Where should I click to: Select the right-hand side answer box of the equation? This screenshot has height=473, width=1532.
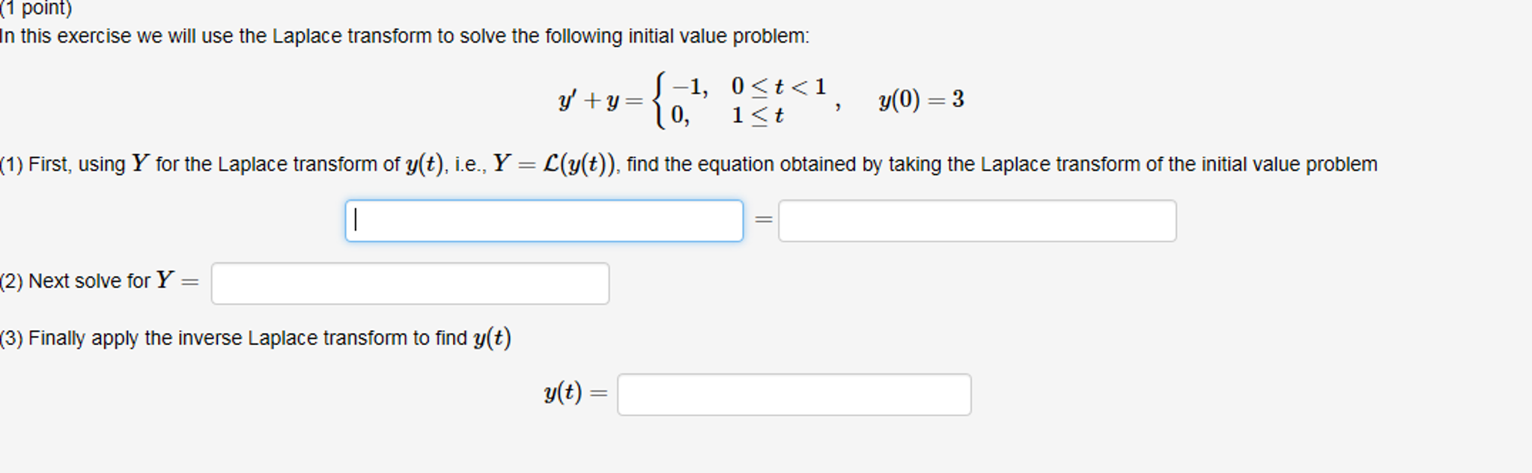[x=977, y=219]
